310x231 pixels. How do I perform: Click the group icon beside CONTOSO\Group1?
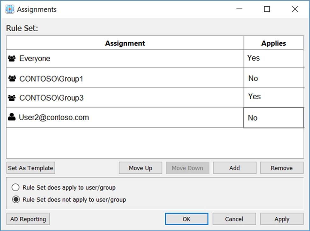pos(12,78)
